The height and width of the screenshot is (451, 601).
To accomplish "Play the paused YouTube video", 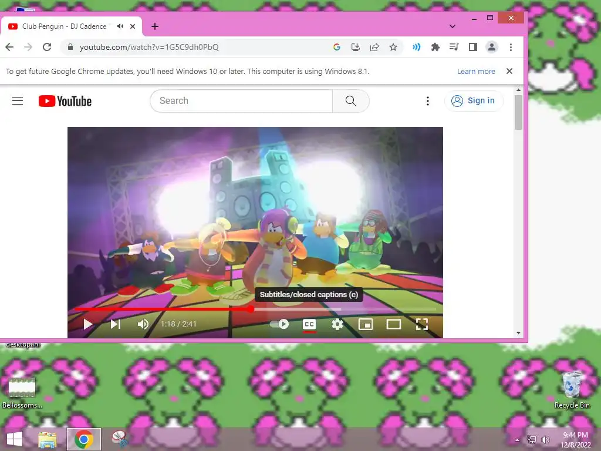I will click(88, 324).
